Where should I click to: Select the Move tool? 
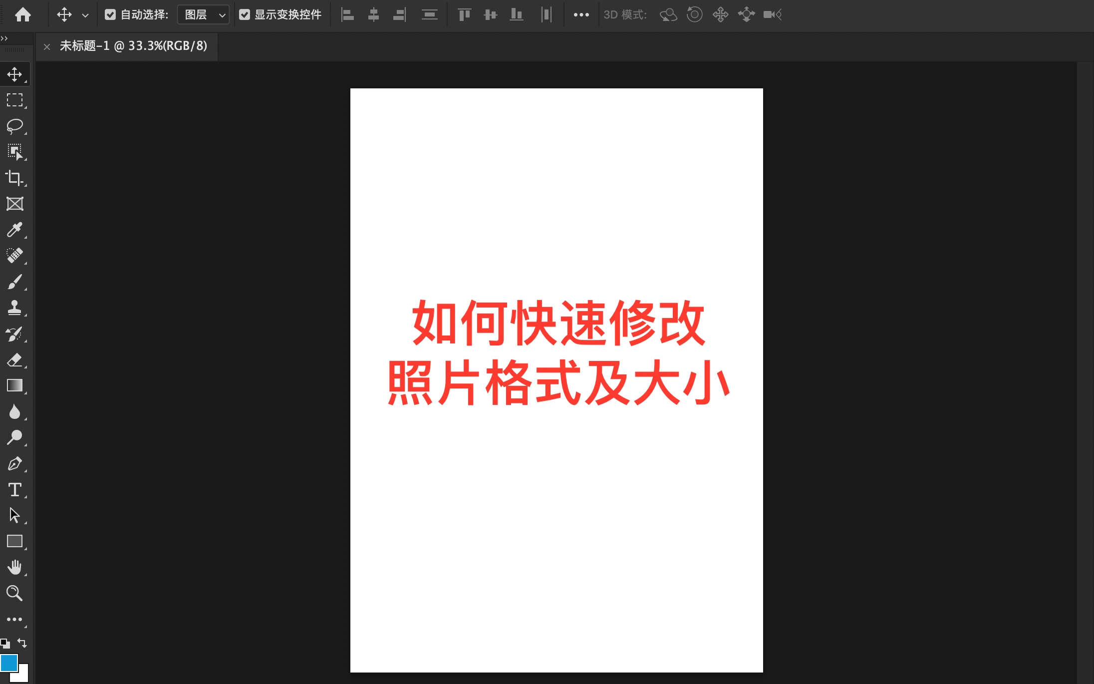click(x=15, y=74)
